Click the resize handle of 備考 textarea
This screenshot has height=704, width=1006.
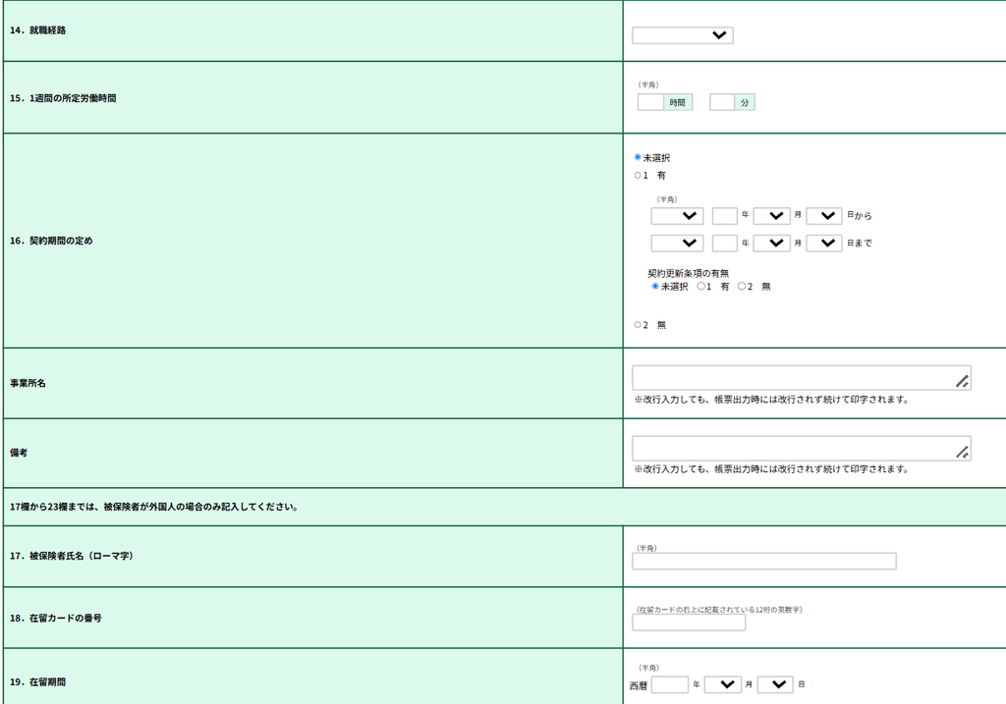pos(963,452)
